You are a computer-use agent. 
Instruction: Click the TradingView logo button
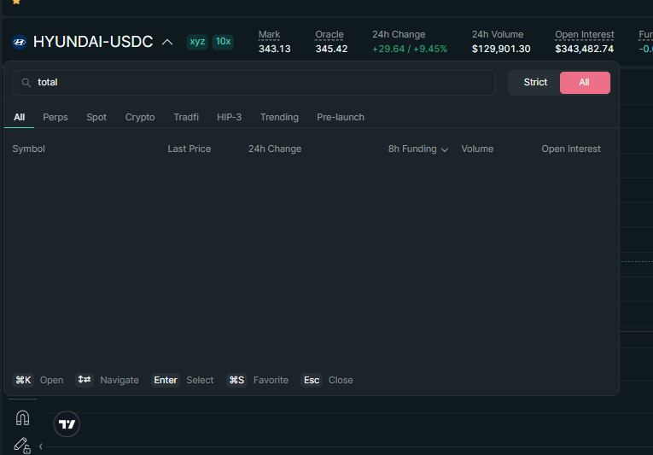tap(67, 424)
